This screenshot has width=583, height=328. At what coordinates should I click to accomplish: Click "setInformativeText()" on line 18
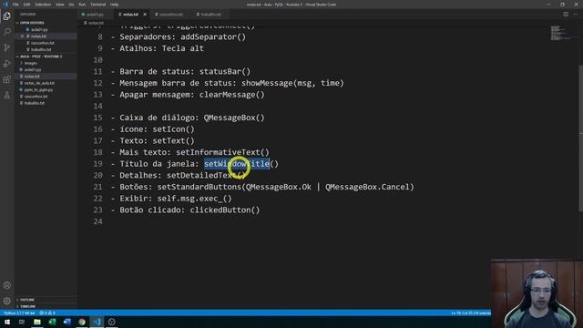(x=222, y=152)
